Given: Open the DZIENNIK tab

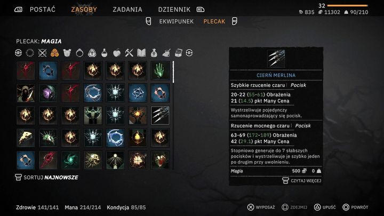Looking at the screenshot, I should click(x=174, y=10).
